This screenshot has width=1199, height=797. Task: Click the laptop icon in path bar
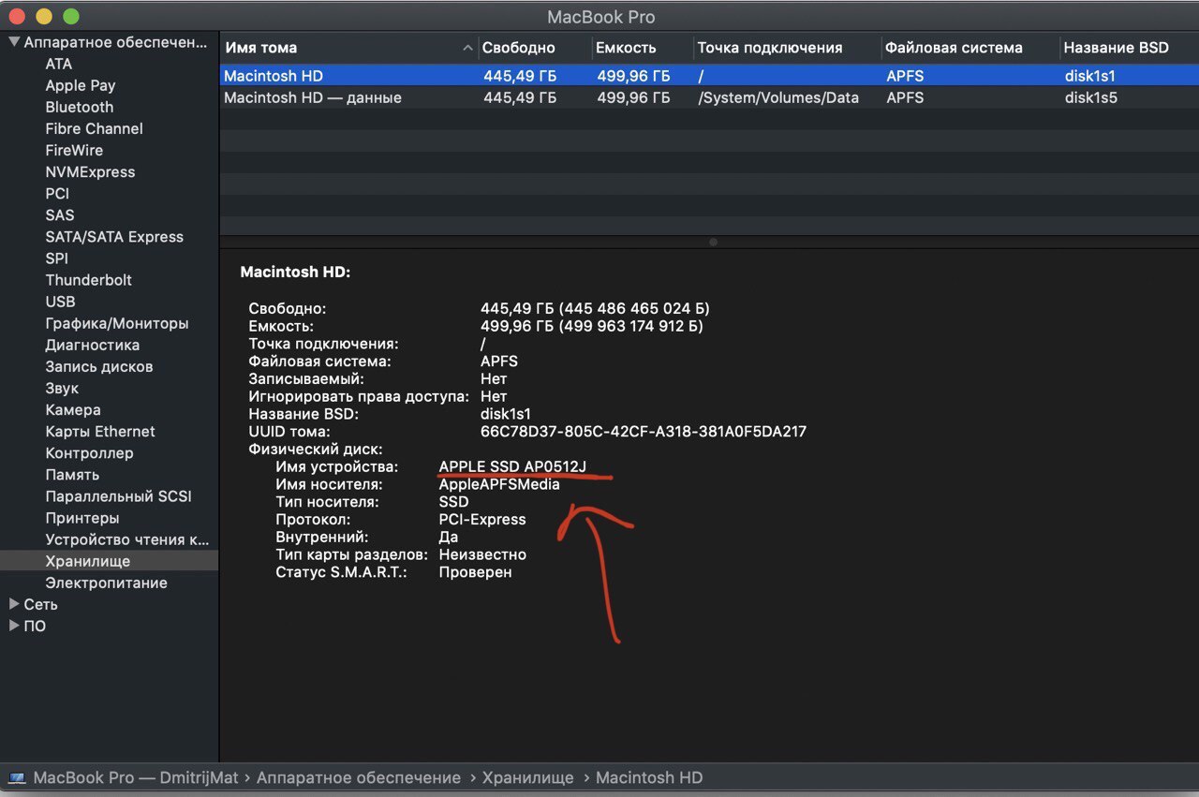click(x=17, y=777)
